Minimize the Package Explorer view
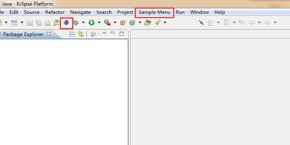The image size is (290, 145). (113, 33)
